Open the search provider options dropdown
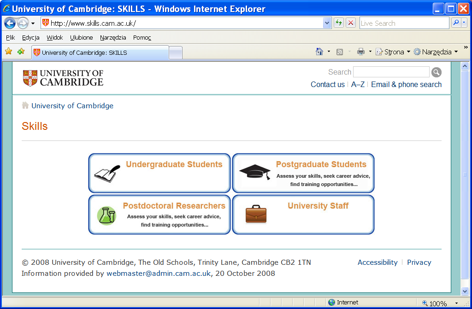The height and width of the screenshot is (309, 472). 464,23
